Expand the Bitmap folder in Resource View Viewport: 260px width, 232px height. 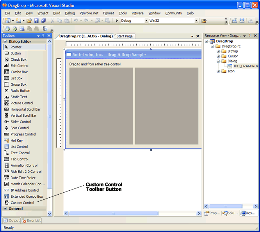coord(218,51)
